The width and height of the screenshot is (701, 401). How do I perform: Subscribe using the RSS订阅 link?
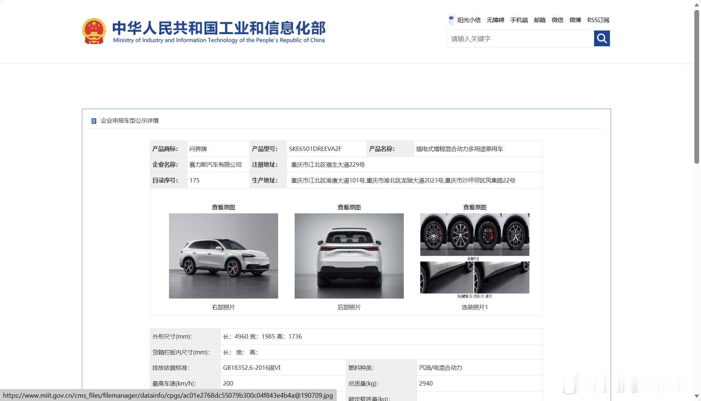tap(598, 20)
